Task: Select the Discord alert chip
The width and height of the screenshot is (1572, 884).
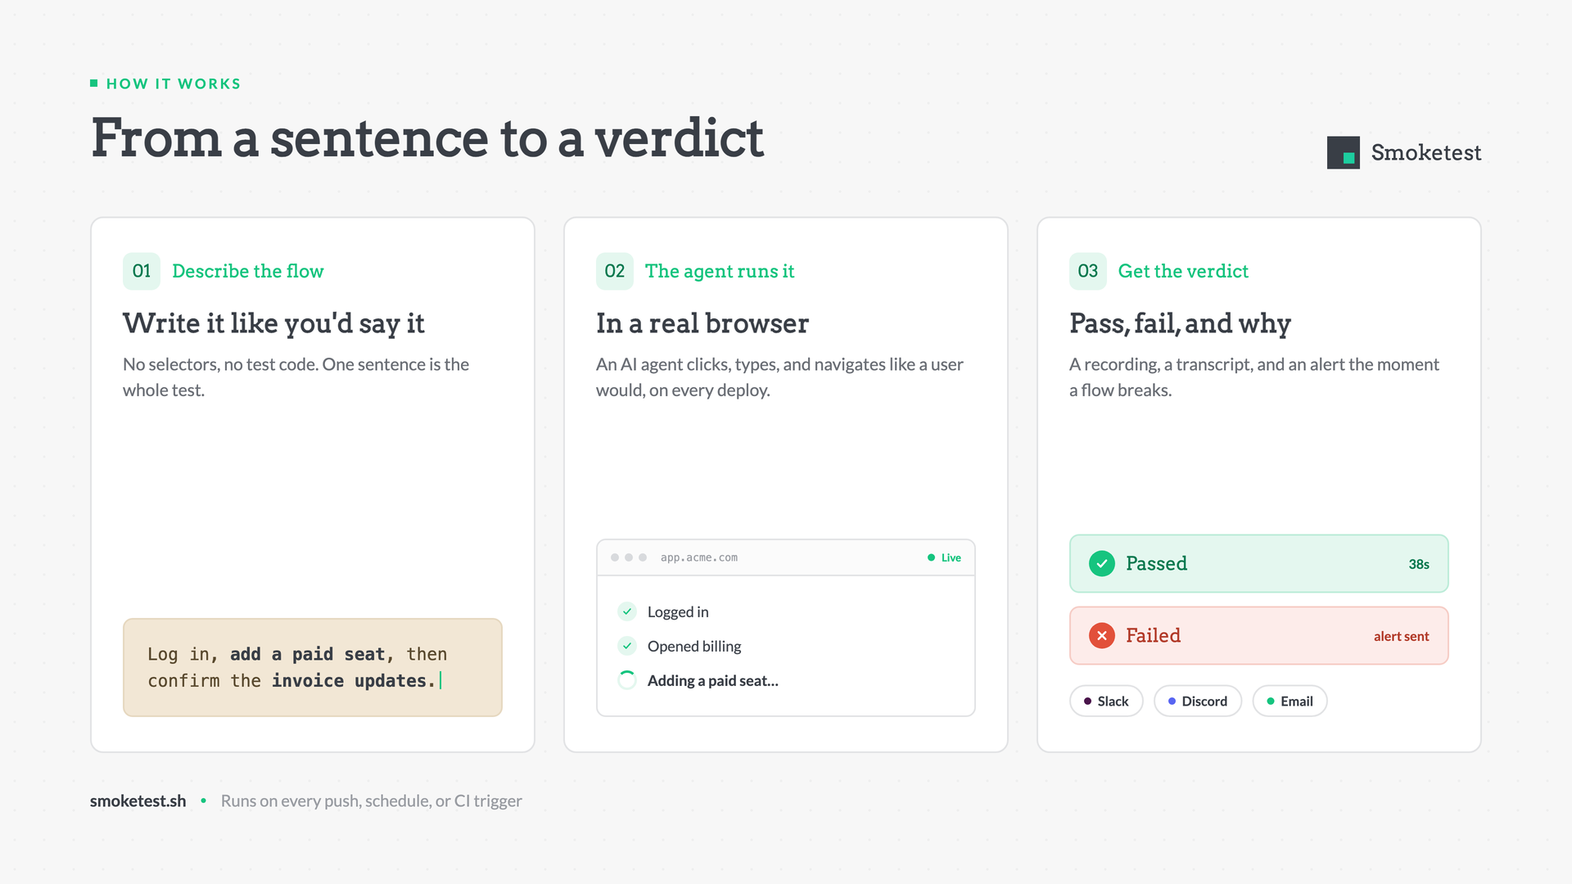Action: (1198, 701)
